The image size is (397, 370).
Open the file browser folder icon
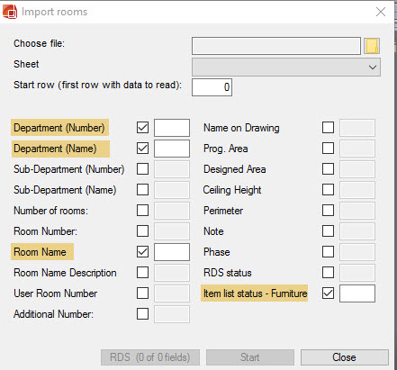coord(372,46)
